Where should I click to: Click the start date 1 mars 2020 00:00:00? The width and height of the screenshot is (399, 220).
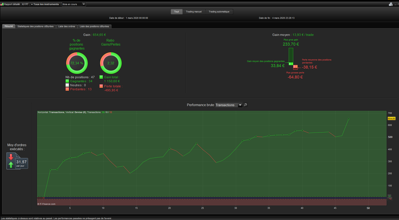137,18
